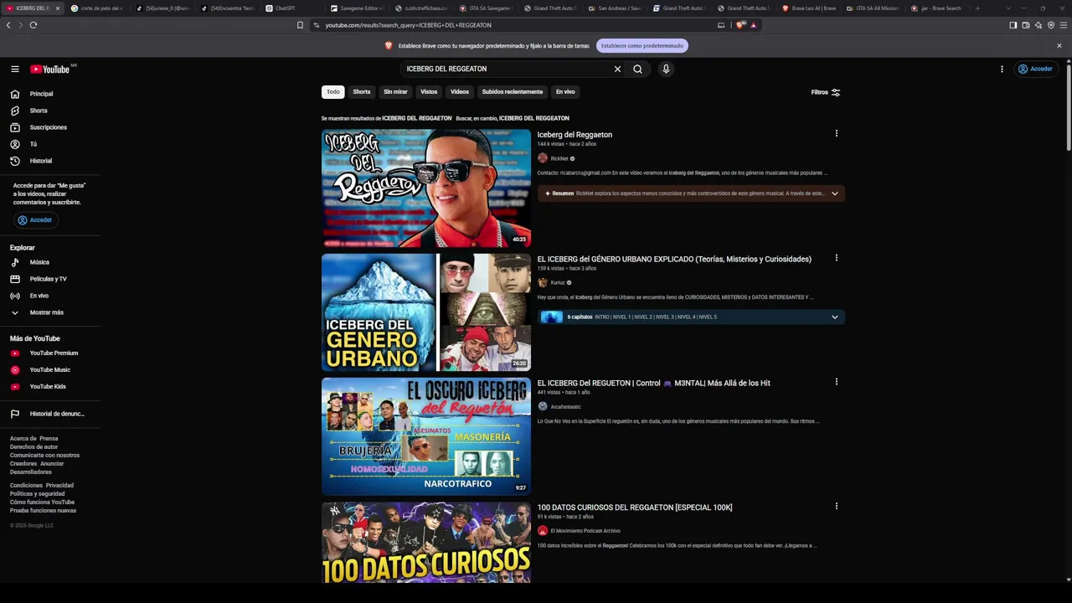Open the Brave VPN shield icon

[x=1051, y=25]
